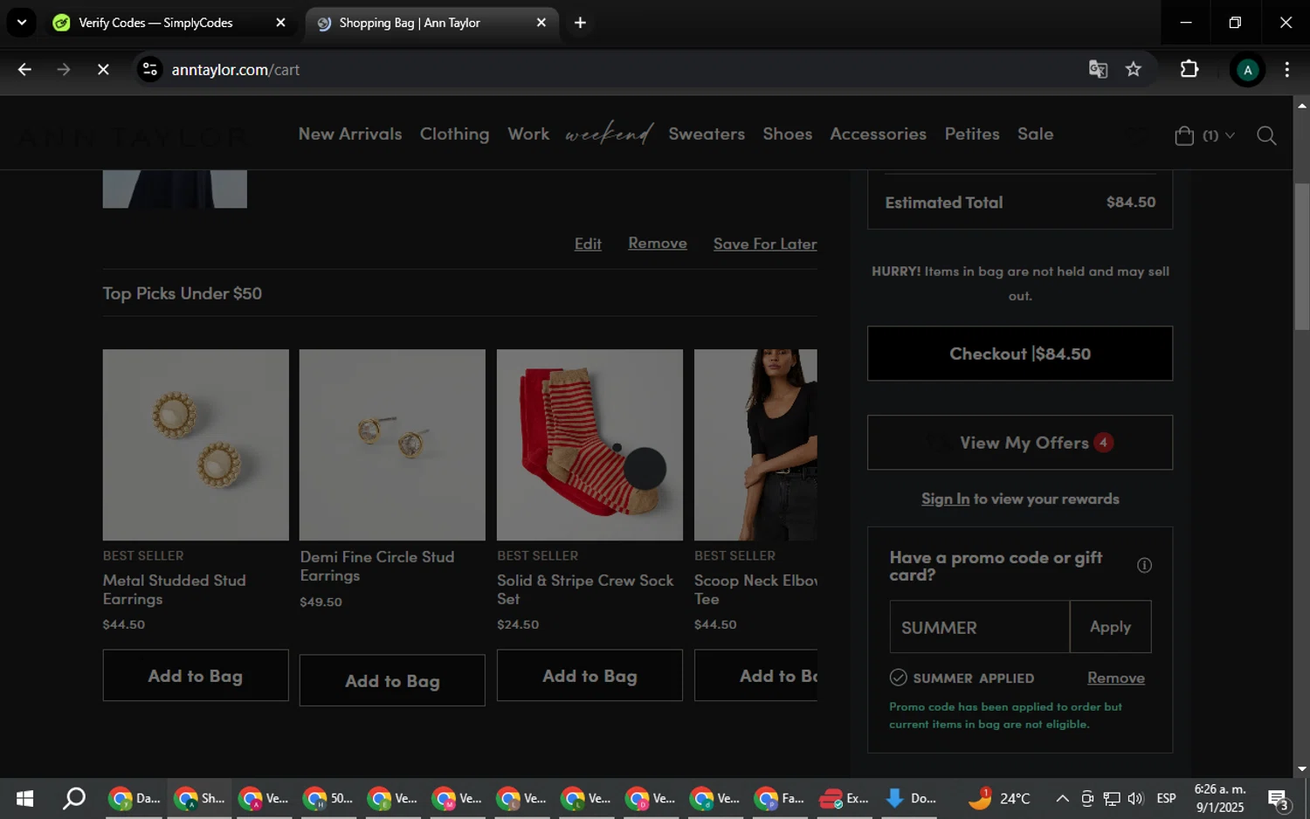This screenshot has height=819, width=1310.
Task: Open the weekend menu
Action: 609,134
